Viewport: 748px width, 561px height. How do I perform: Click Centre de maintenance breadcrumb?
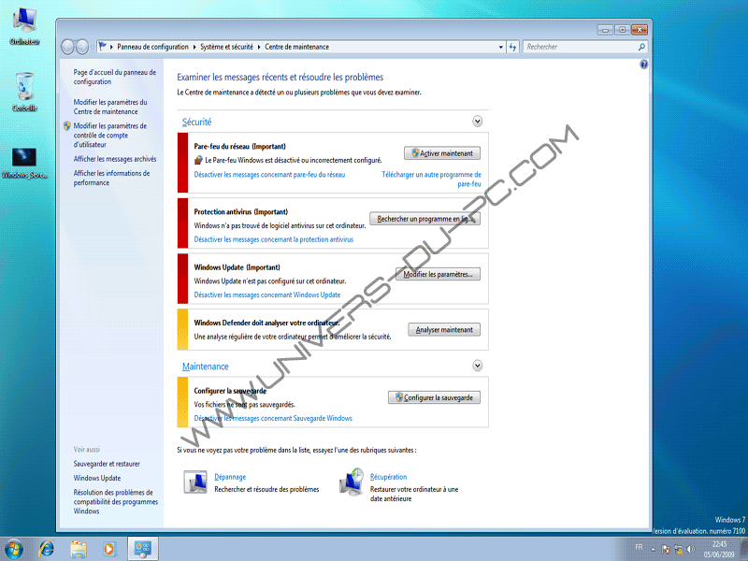(296, 47)
